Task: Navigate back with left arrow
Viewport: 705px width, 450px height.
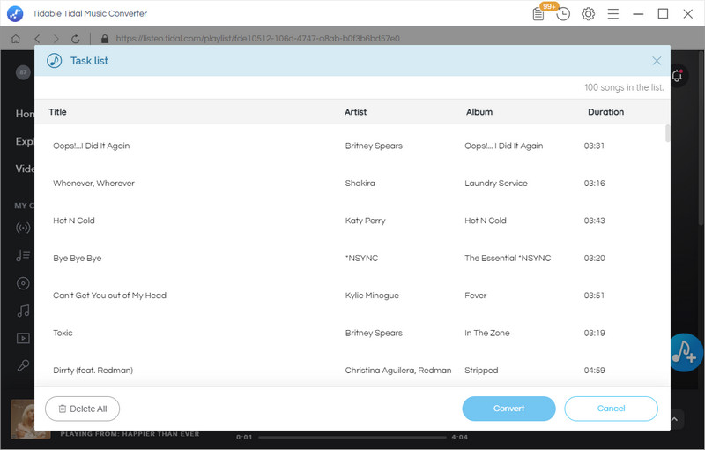Action: tap(37, 39)
